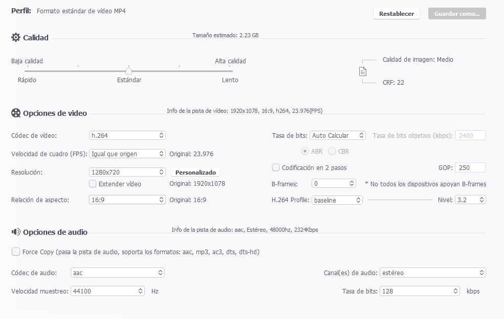
Task: Click the Restablecer button
Action: tap(397, 13)
